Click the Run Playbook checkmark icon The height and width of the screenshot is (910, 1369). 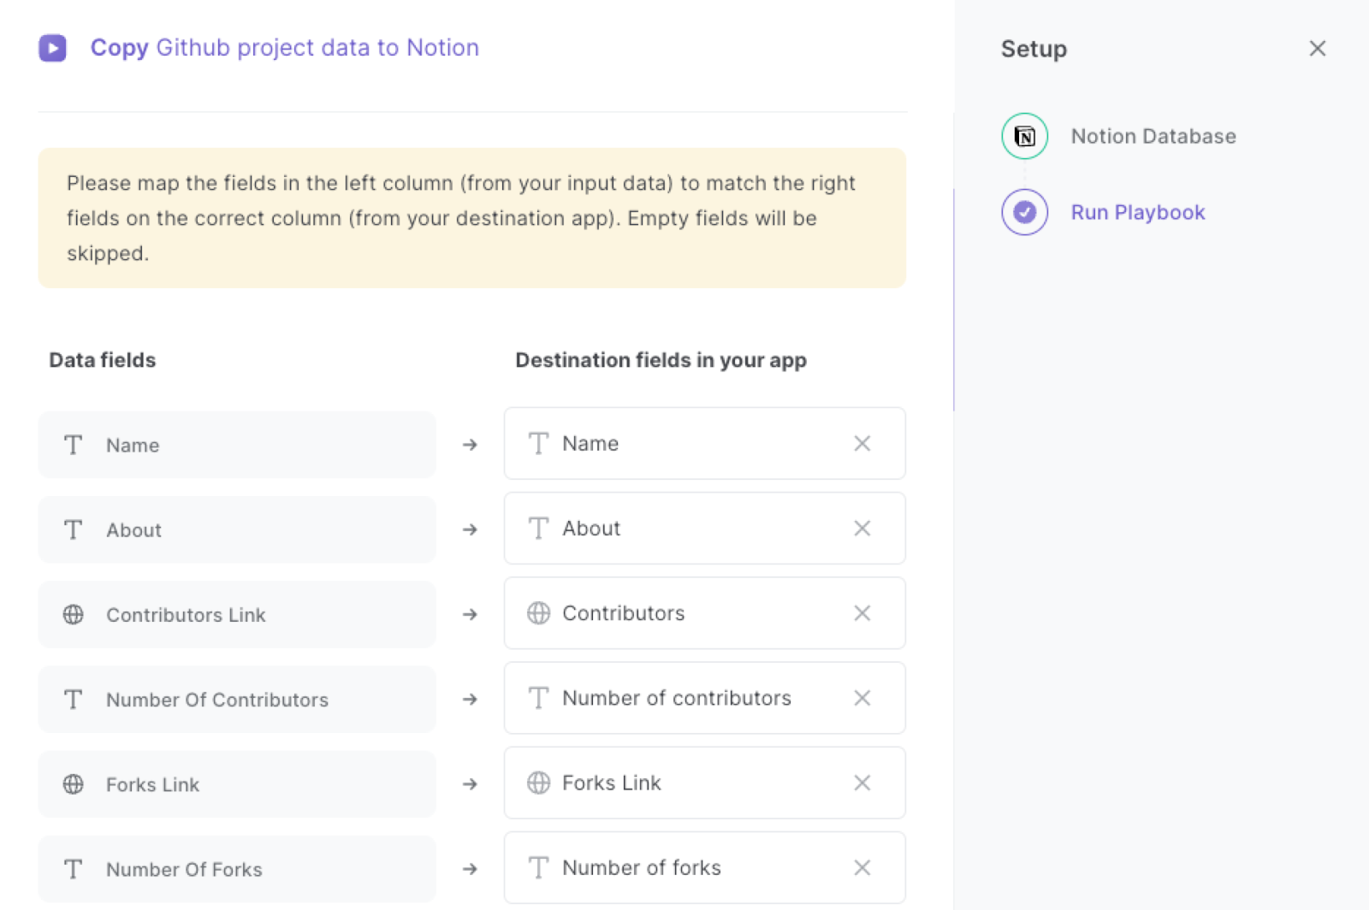coord(1023,212)
